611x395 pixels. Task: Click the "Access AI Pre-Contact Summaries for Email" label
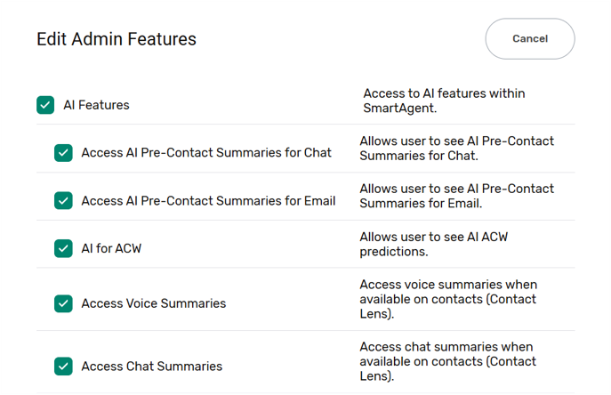[x=208, y=201]
